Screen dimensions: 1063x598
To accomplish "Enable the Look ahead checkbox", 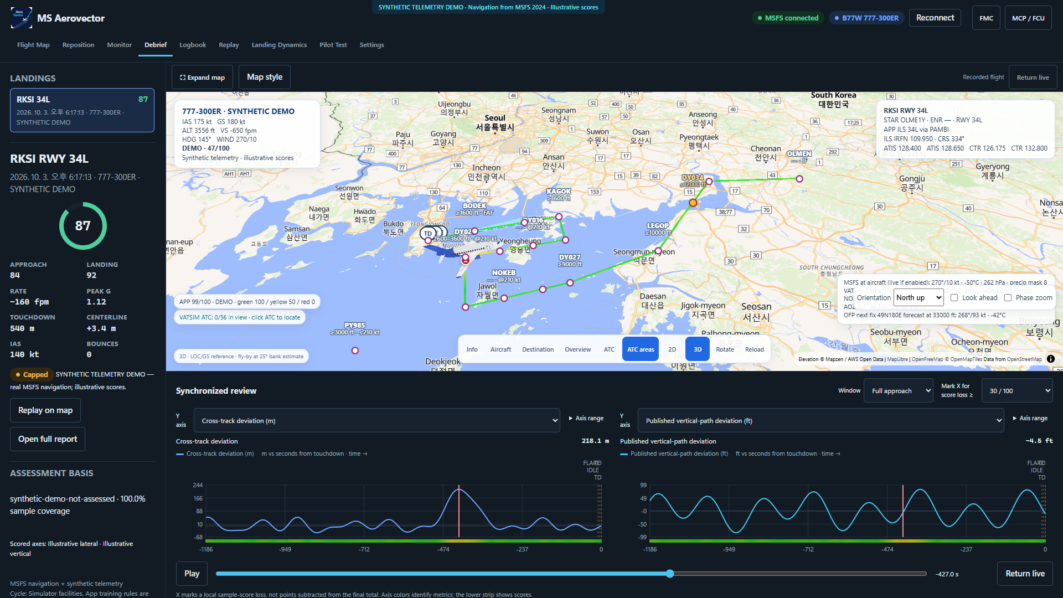I will (954, 297).
